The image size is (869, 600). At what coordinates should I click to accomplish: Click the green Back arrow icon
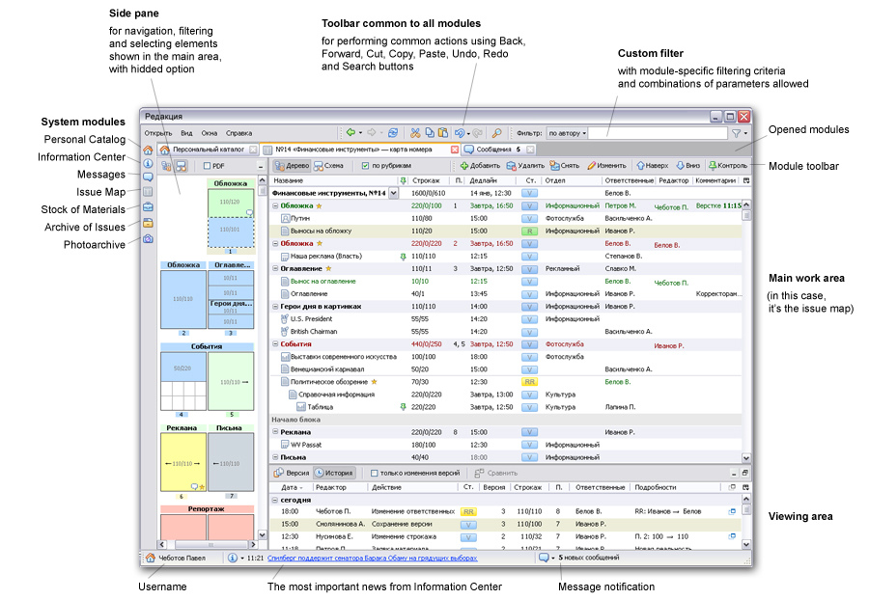pos(351,132)
